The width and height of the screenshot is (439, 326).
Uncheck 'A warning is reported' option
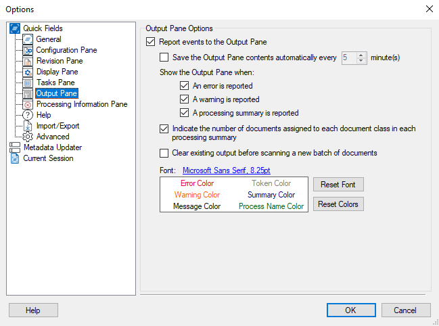[184, 99]
